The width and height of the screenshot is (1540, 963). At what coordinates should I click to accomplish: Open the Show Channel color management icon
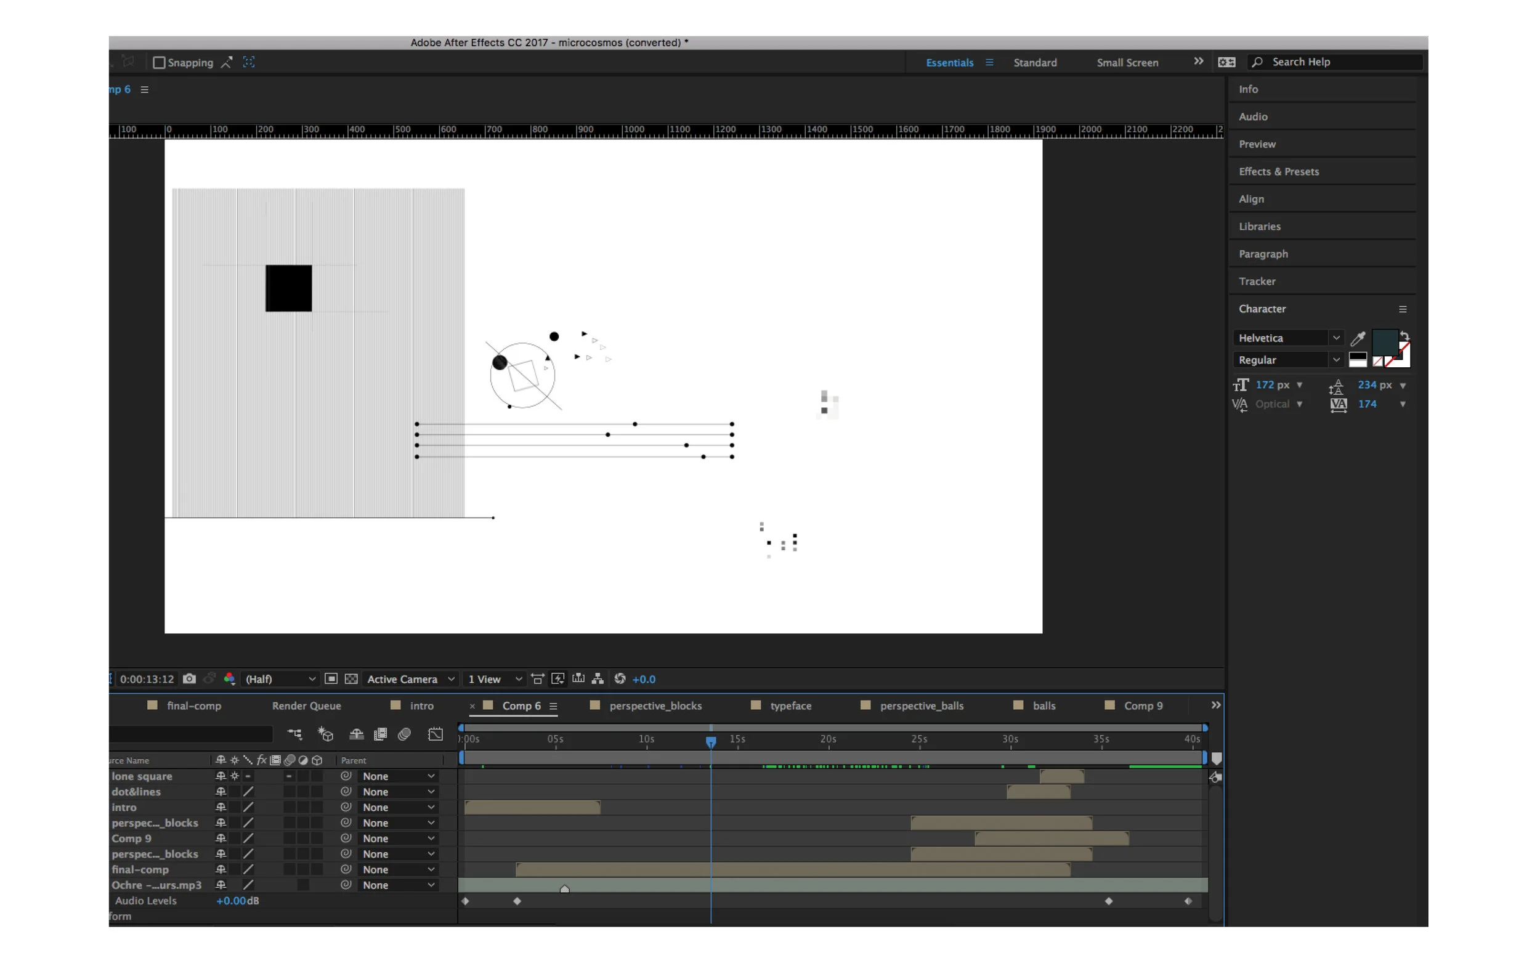(x=229, y=679)
